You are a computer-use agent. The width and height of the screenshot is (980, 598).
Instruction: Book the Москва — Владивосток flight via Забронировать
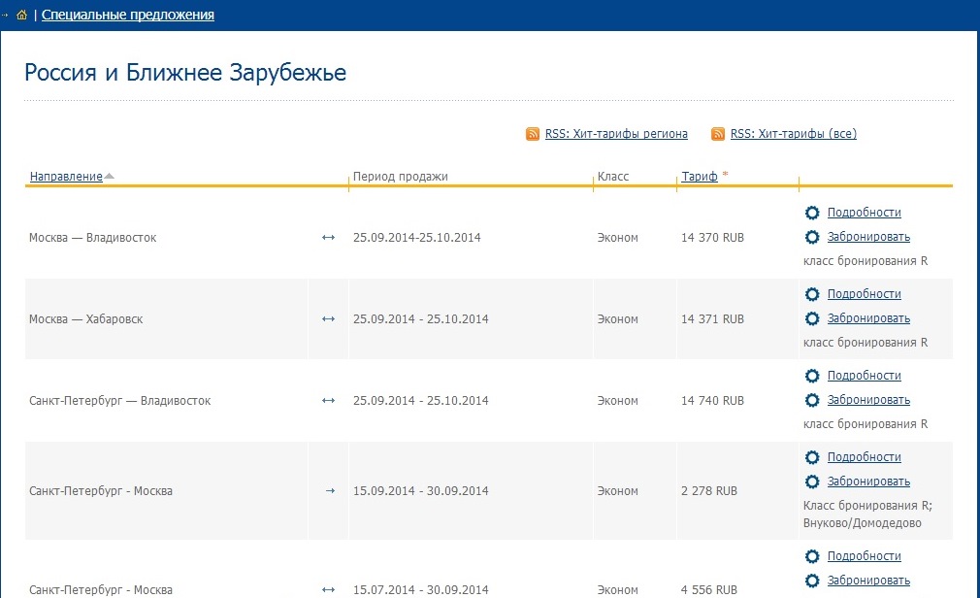point(868,237)
